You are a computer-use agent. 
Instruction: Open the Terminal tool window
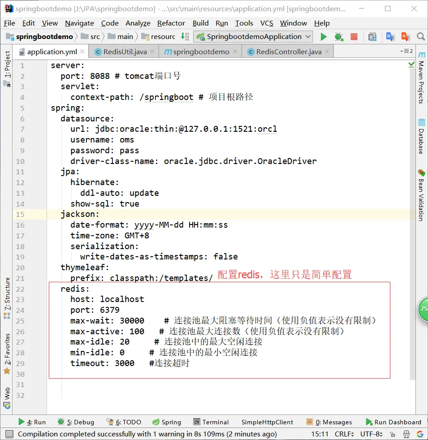211,422
